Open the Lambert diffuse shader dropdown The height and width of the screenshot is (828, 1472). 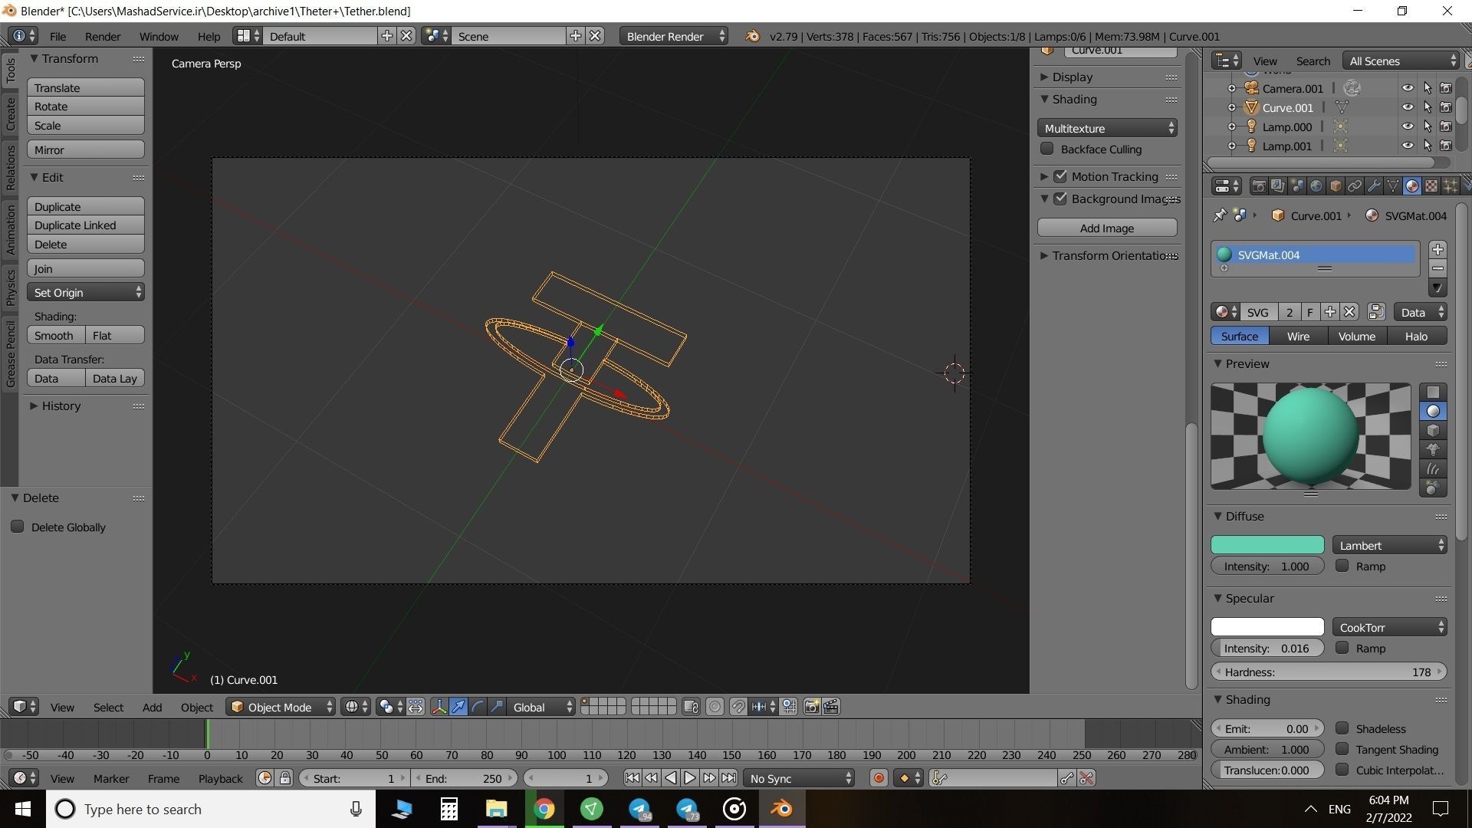(x=1390, y=545)
